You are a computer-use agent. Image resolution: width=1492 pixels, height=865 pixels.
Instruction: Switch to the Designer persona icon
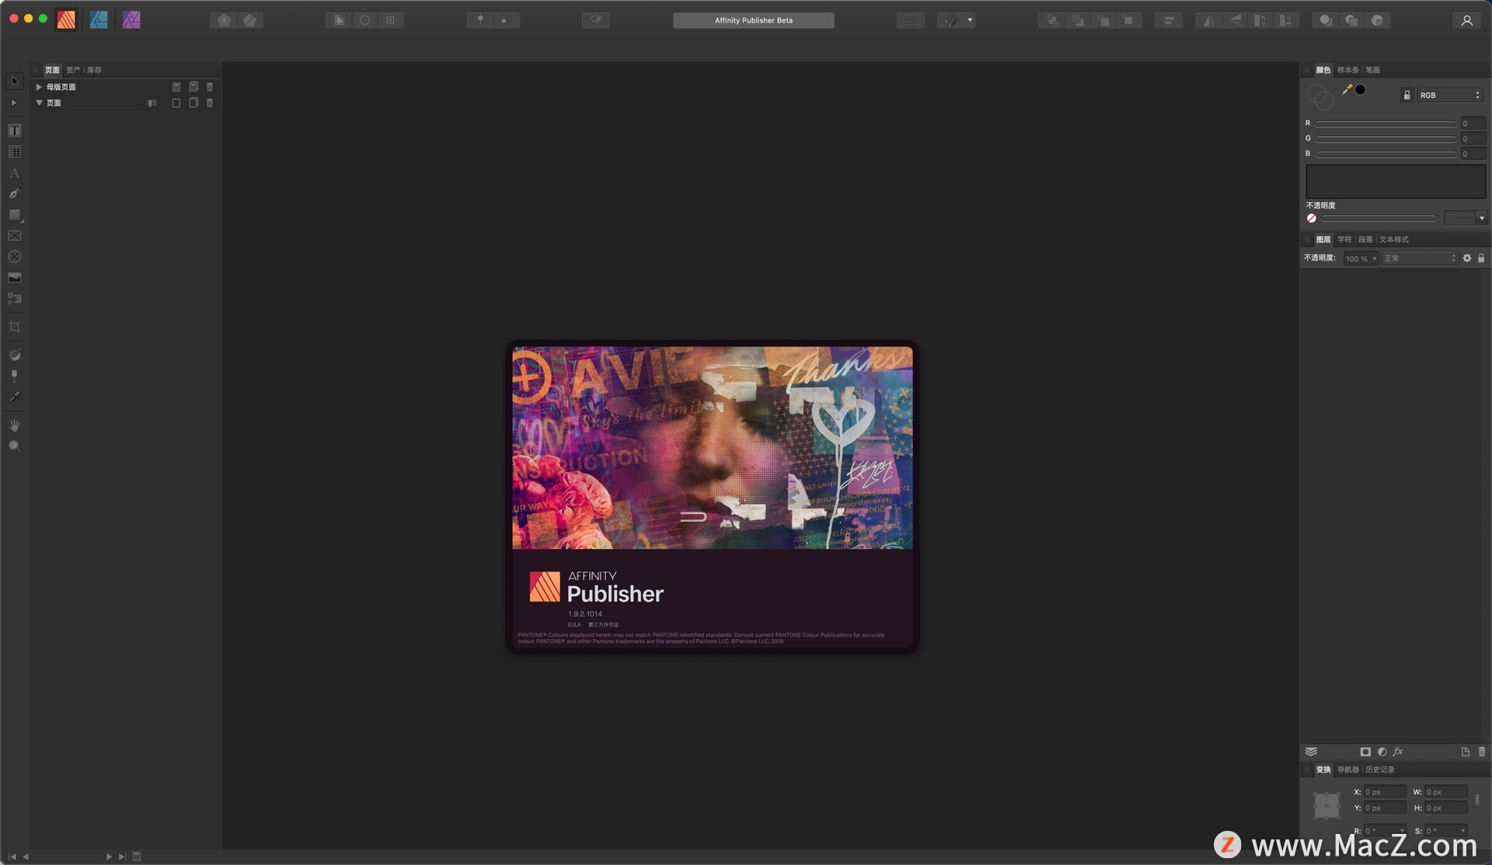pos(99,20)
